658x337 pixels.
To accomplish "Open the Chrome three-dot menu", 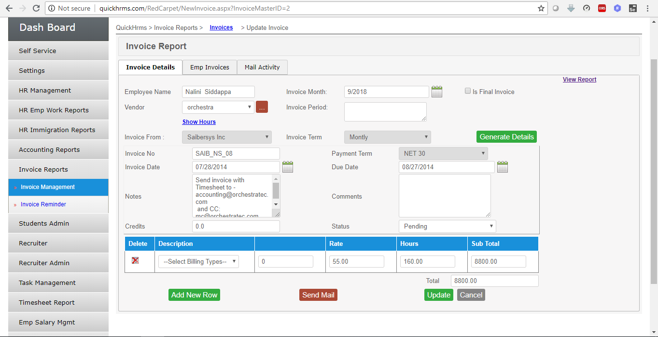I will 647,8.
